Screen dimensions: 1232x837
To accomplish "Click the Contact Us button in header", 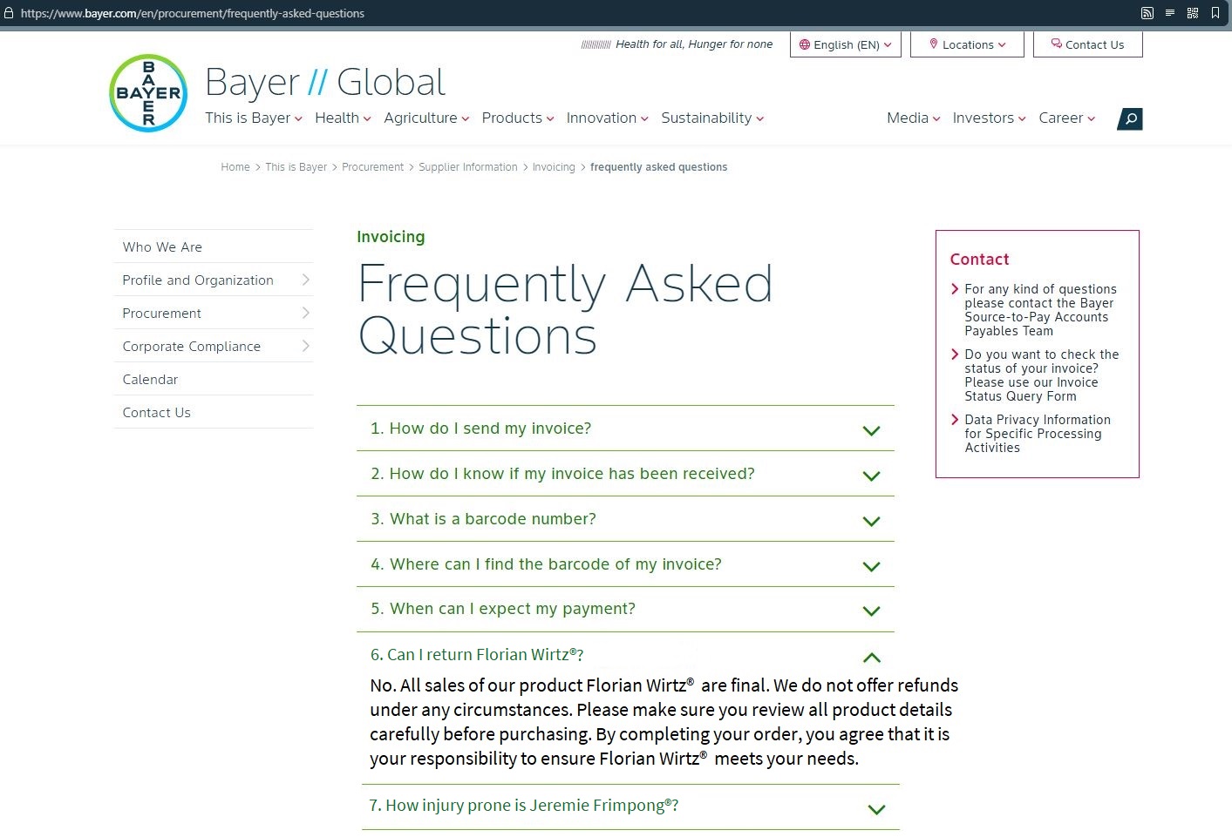I will click(x=1087, y=44).
